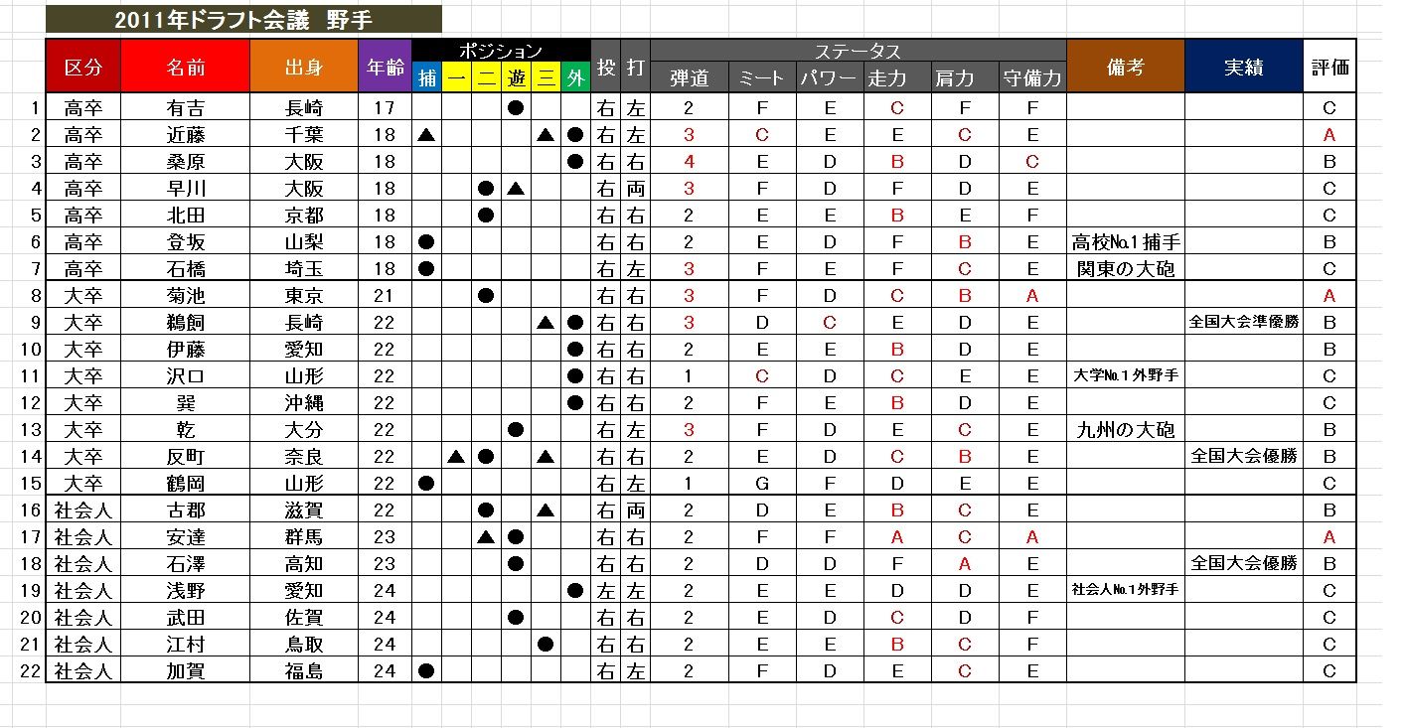This screenshot has width=1407, height=728.
Task: Select the name cell 反町
Action: point(186,457)
